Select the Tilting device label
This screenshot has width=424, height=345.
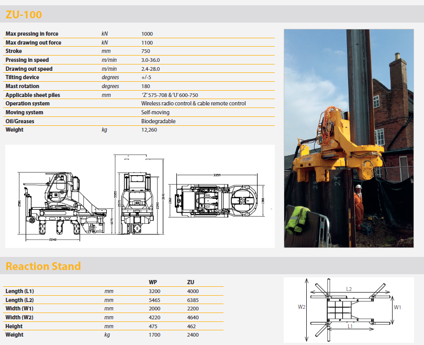click(x=22, y=77)
